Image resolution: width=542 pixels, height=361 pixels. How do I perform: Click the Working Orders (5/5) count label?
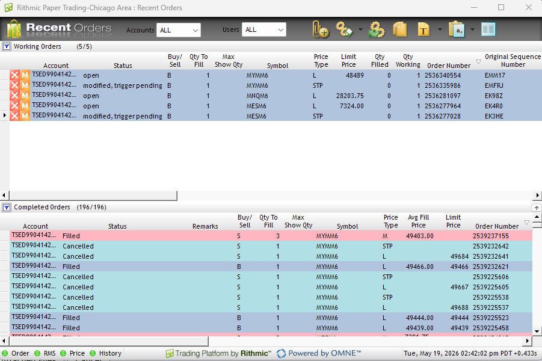84,47
